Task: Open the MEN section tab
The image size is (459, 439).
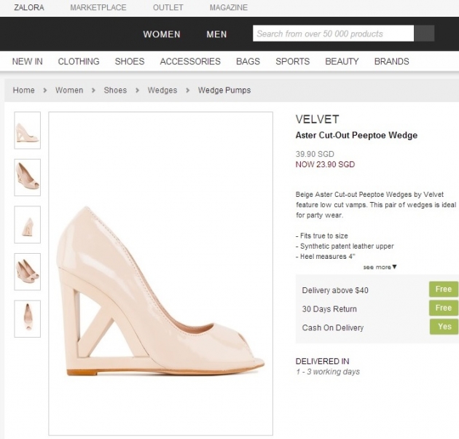Action: pyautogui.click(x=216, y=34)
